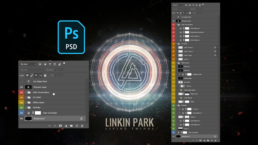The width and height of the screenshot is (258, 145).
Task: Create new adjustment layer in left panel
Action: pos(66,126)
